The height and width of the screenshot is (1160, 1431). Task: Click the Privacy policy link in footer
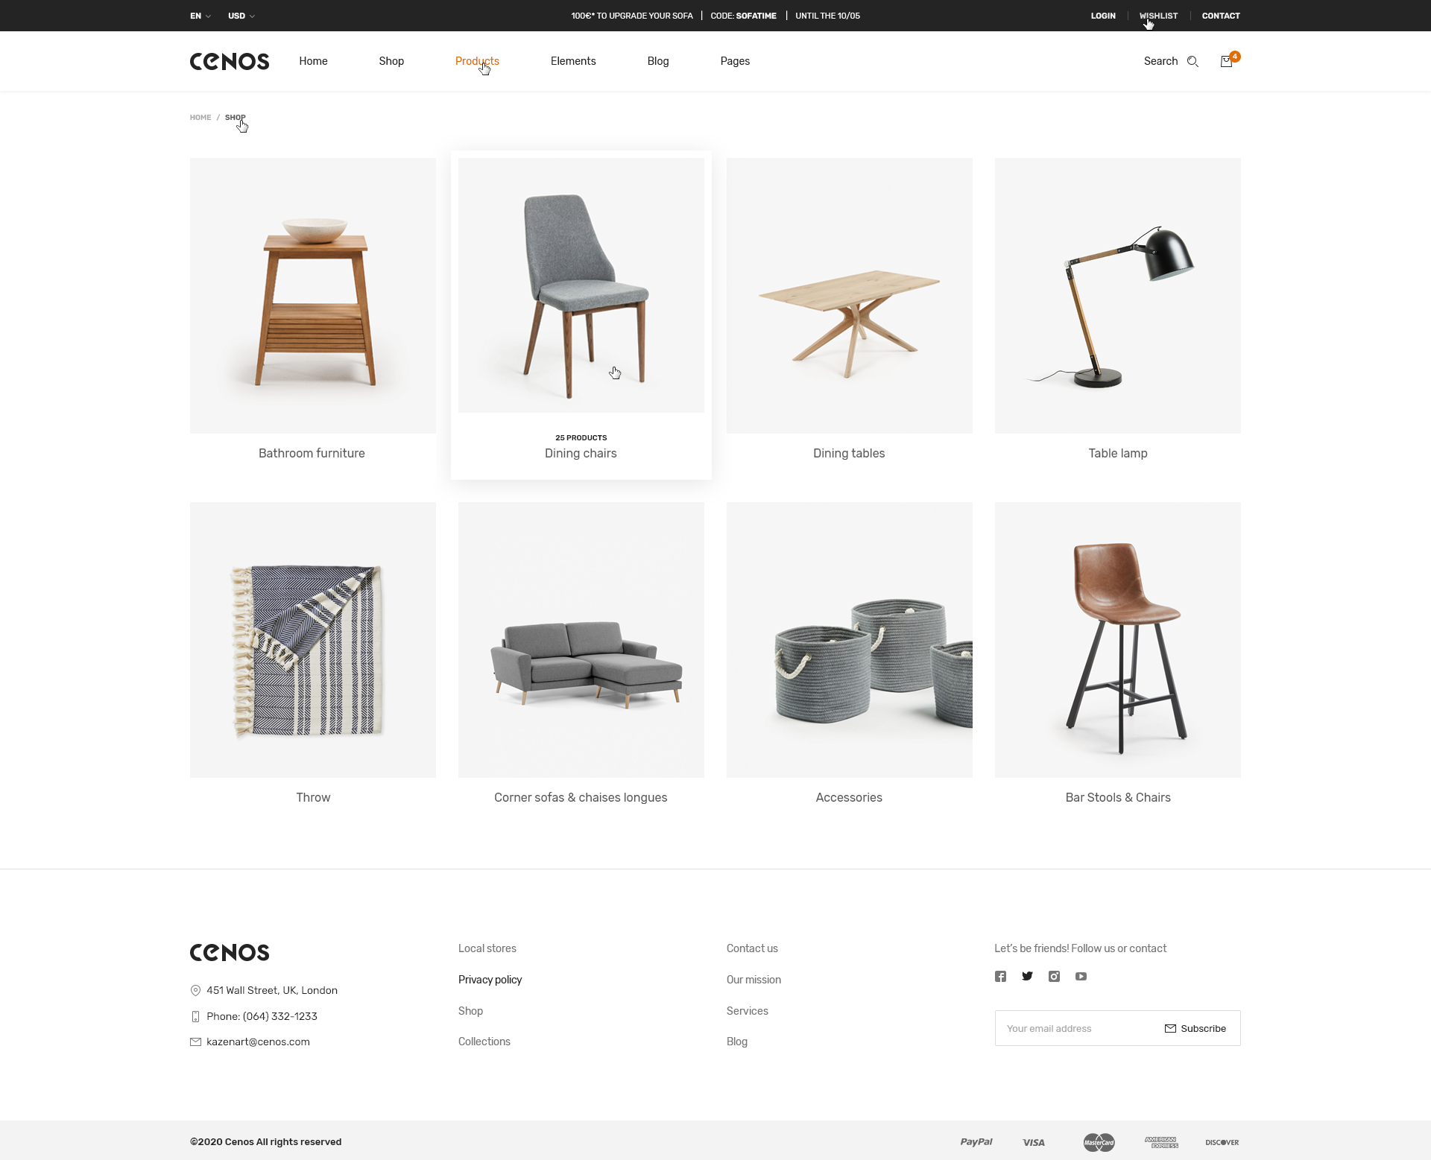(x=491, y=979)
